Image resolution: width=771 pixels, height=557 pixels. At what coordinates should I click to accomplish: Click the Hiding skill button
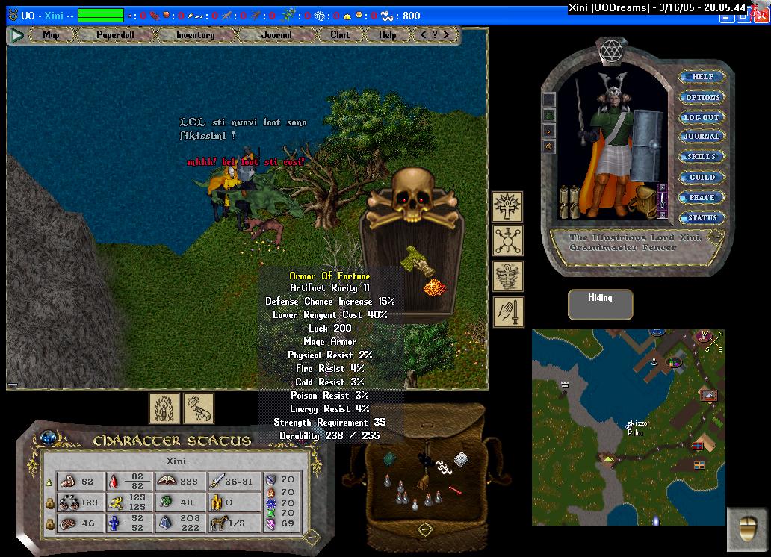(x=601, y=305)
